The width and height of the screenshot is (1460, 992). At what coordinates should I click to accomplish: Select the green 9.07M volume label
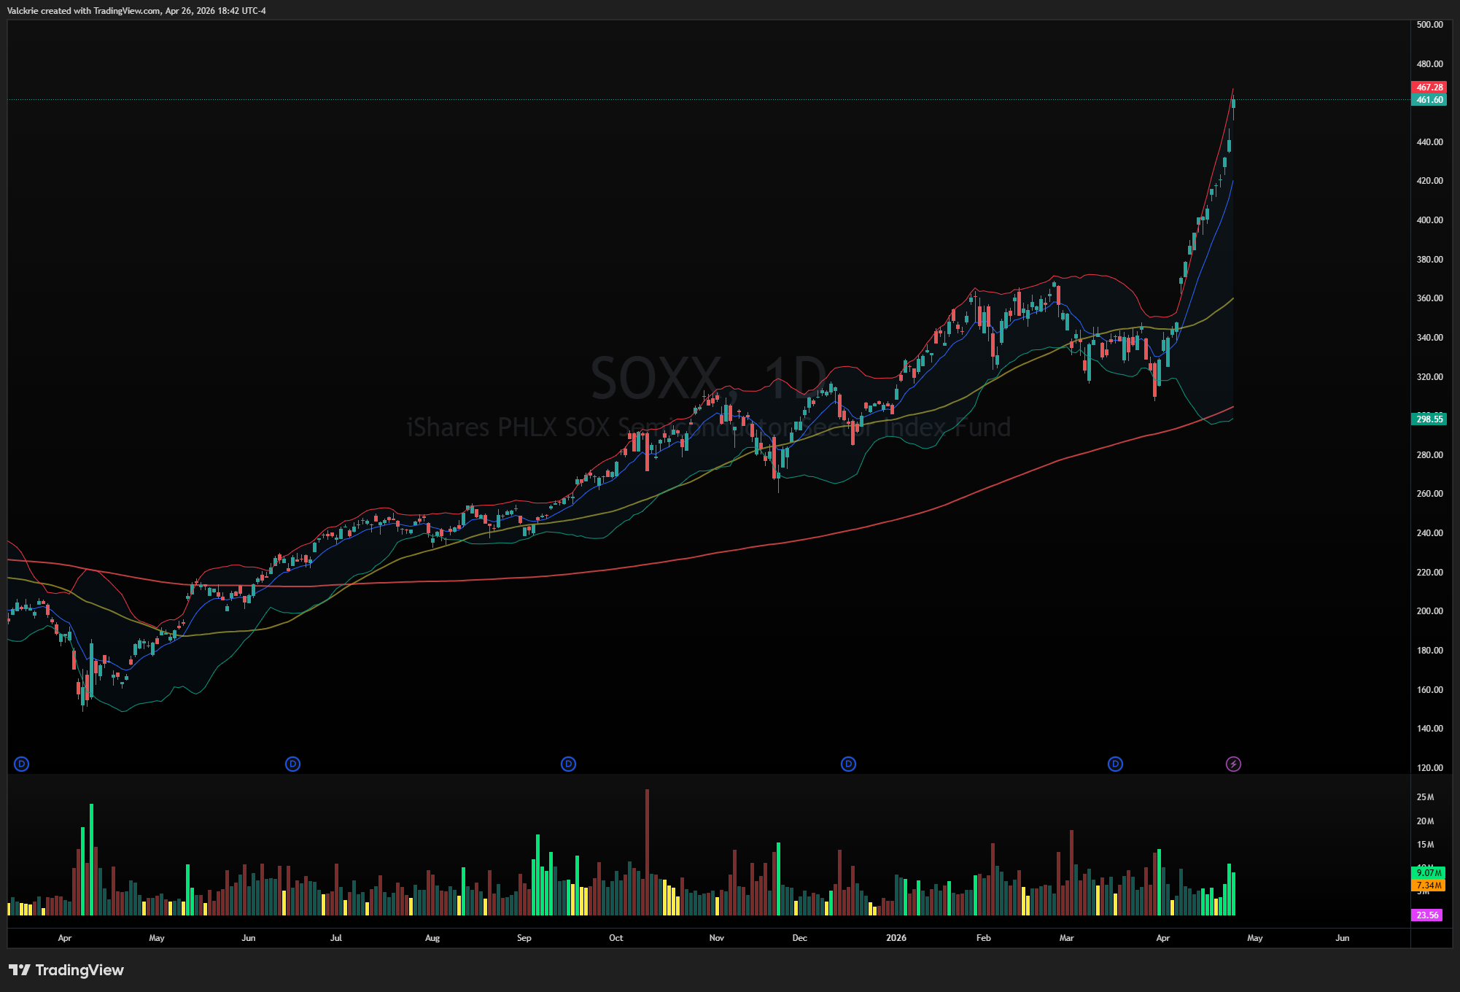[x=1429, y=872]
